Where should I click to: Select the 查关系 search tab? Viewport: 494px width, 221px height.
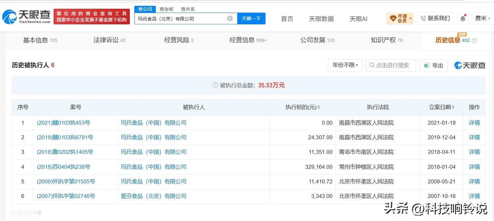tap(188, 9)
